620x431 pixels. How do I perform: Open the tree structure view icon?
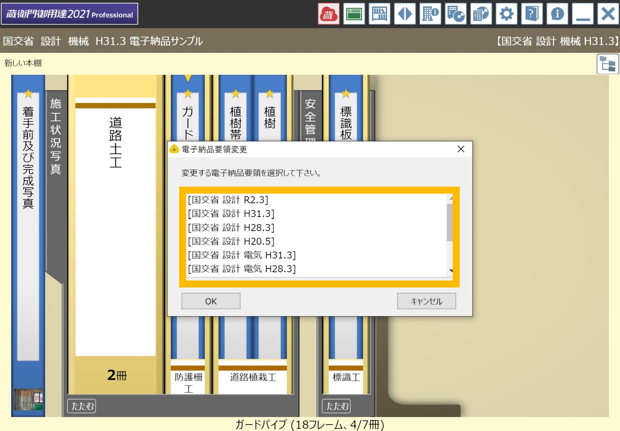click(x=607, y=64)
